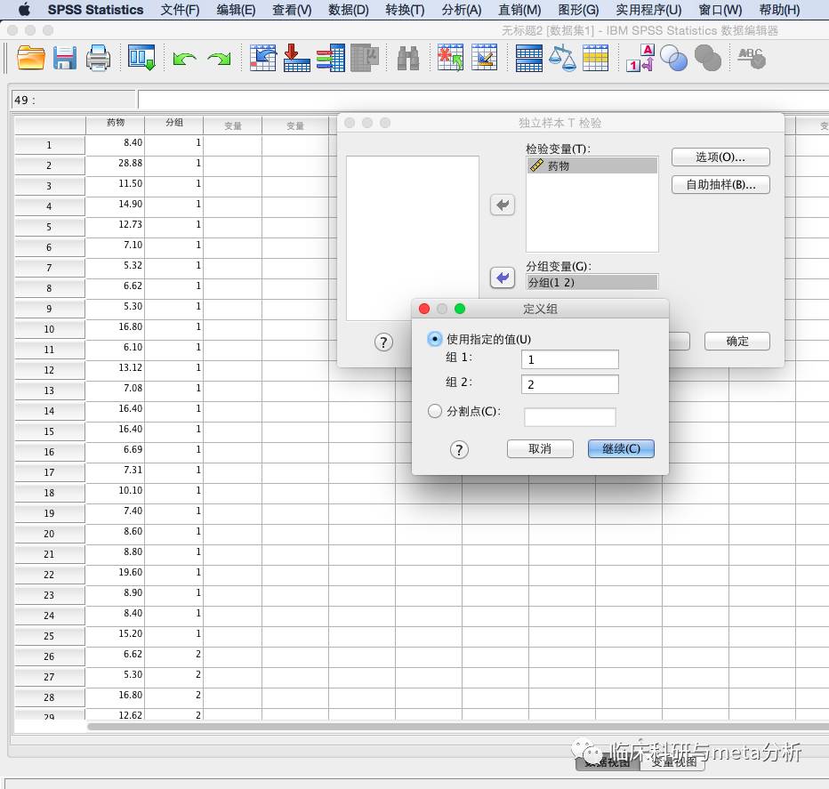Image resolution: width=829 pixels, height=789 pixels.
Task: Open the 查看(V) menu
Action: coord(292,10)
